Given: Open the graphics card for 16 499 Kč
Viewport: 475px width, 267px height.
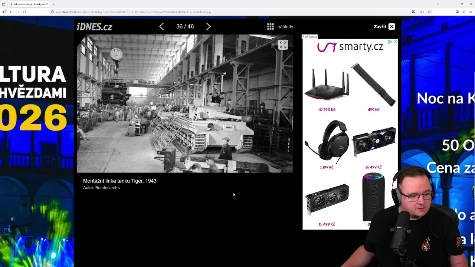Looking at the screenshot, I should [x=373, y=142].
